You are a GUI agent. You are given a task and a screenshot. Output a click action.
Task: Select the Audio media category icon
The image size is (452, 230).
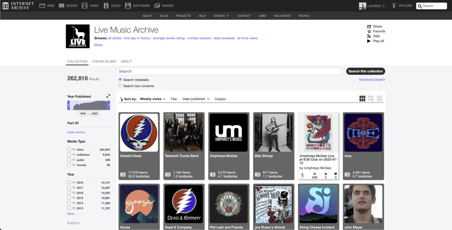click(105, 5)
